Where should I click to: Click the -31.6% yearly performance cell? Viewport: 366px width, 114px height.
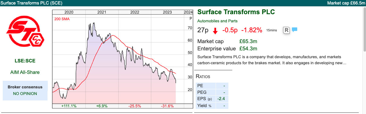tap(167, 106)
